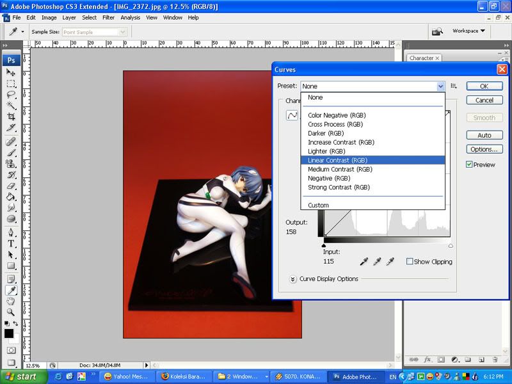Open the Image menu
The width and height of the screenshot is (512, 384).
click(x=49, y=18)
